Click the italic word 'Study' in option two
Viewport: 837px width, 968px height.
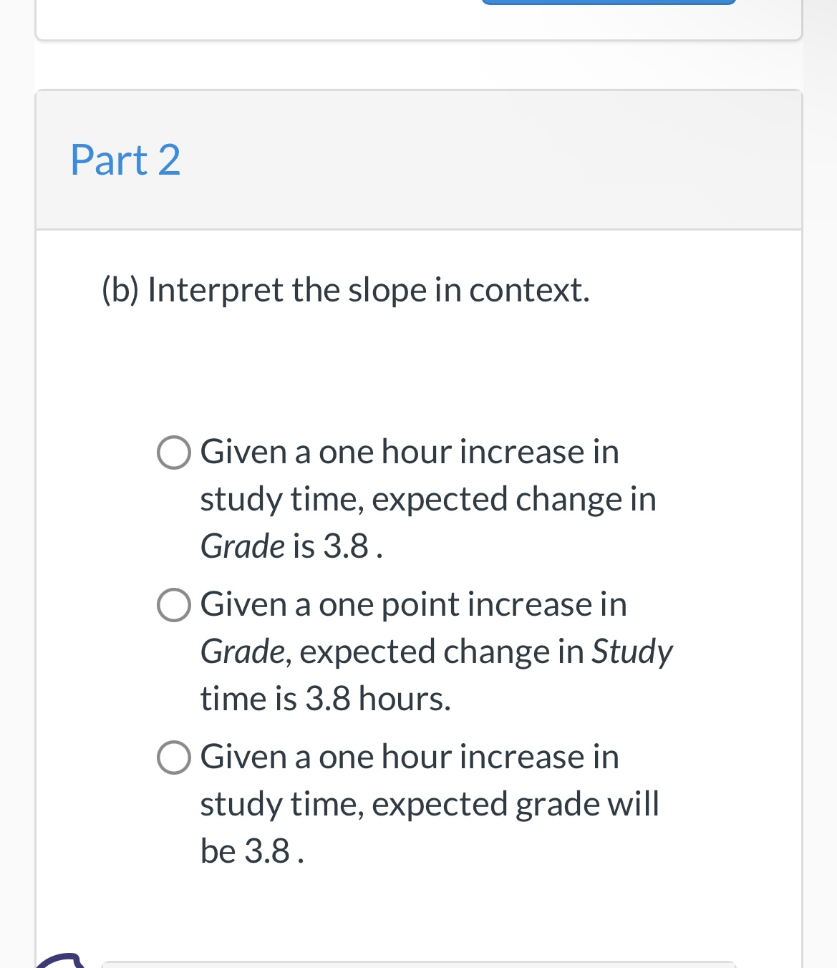click(633, 652)
